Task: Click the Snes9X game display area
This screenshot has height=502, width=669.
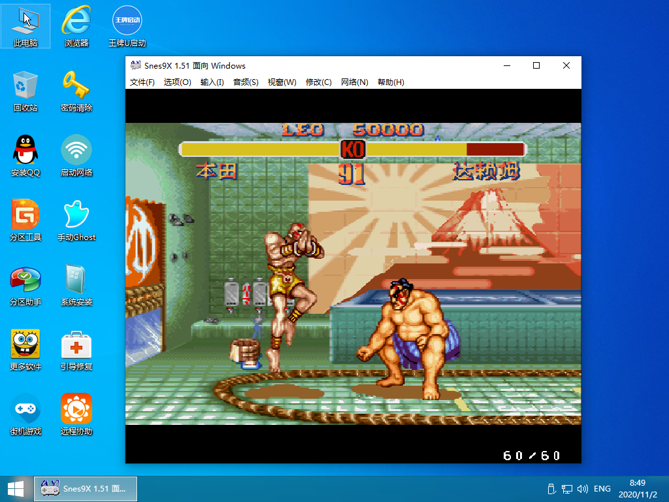Action: pyautogui.click(x=353, y=276)
